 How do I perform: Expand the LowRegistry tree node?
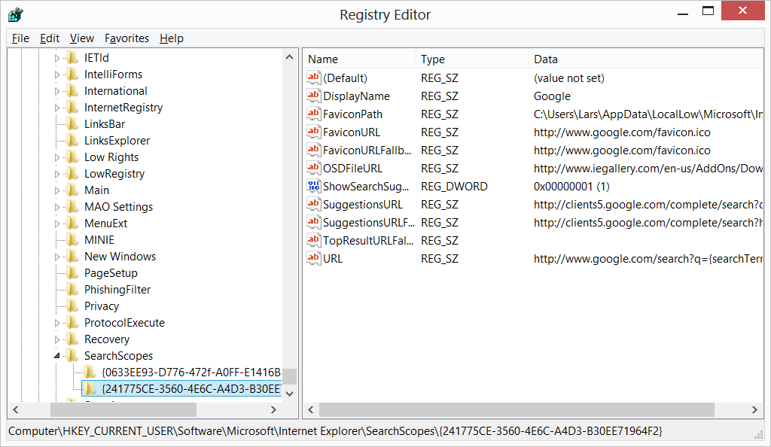pyautogui.click(x=57, y=174)
